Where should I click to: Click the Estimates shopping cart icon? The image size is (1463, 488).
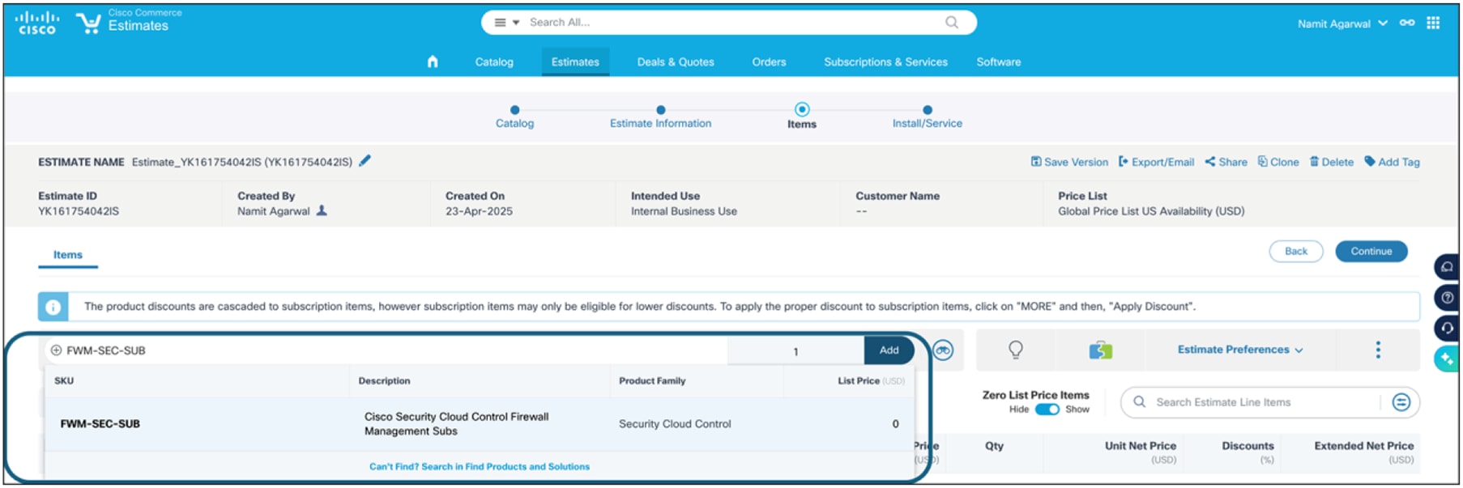click(x=87, y=23)
